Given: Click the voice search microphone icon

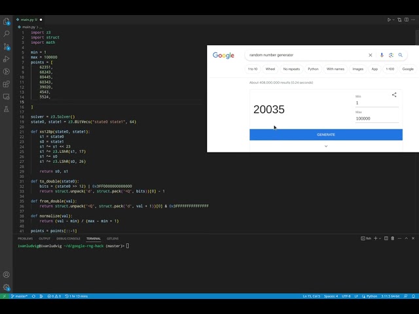Looking at the screenshot, I should click(x=382, y=55).
